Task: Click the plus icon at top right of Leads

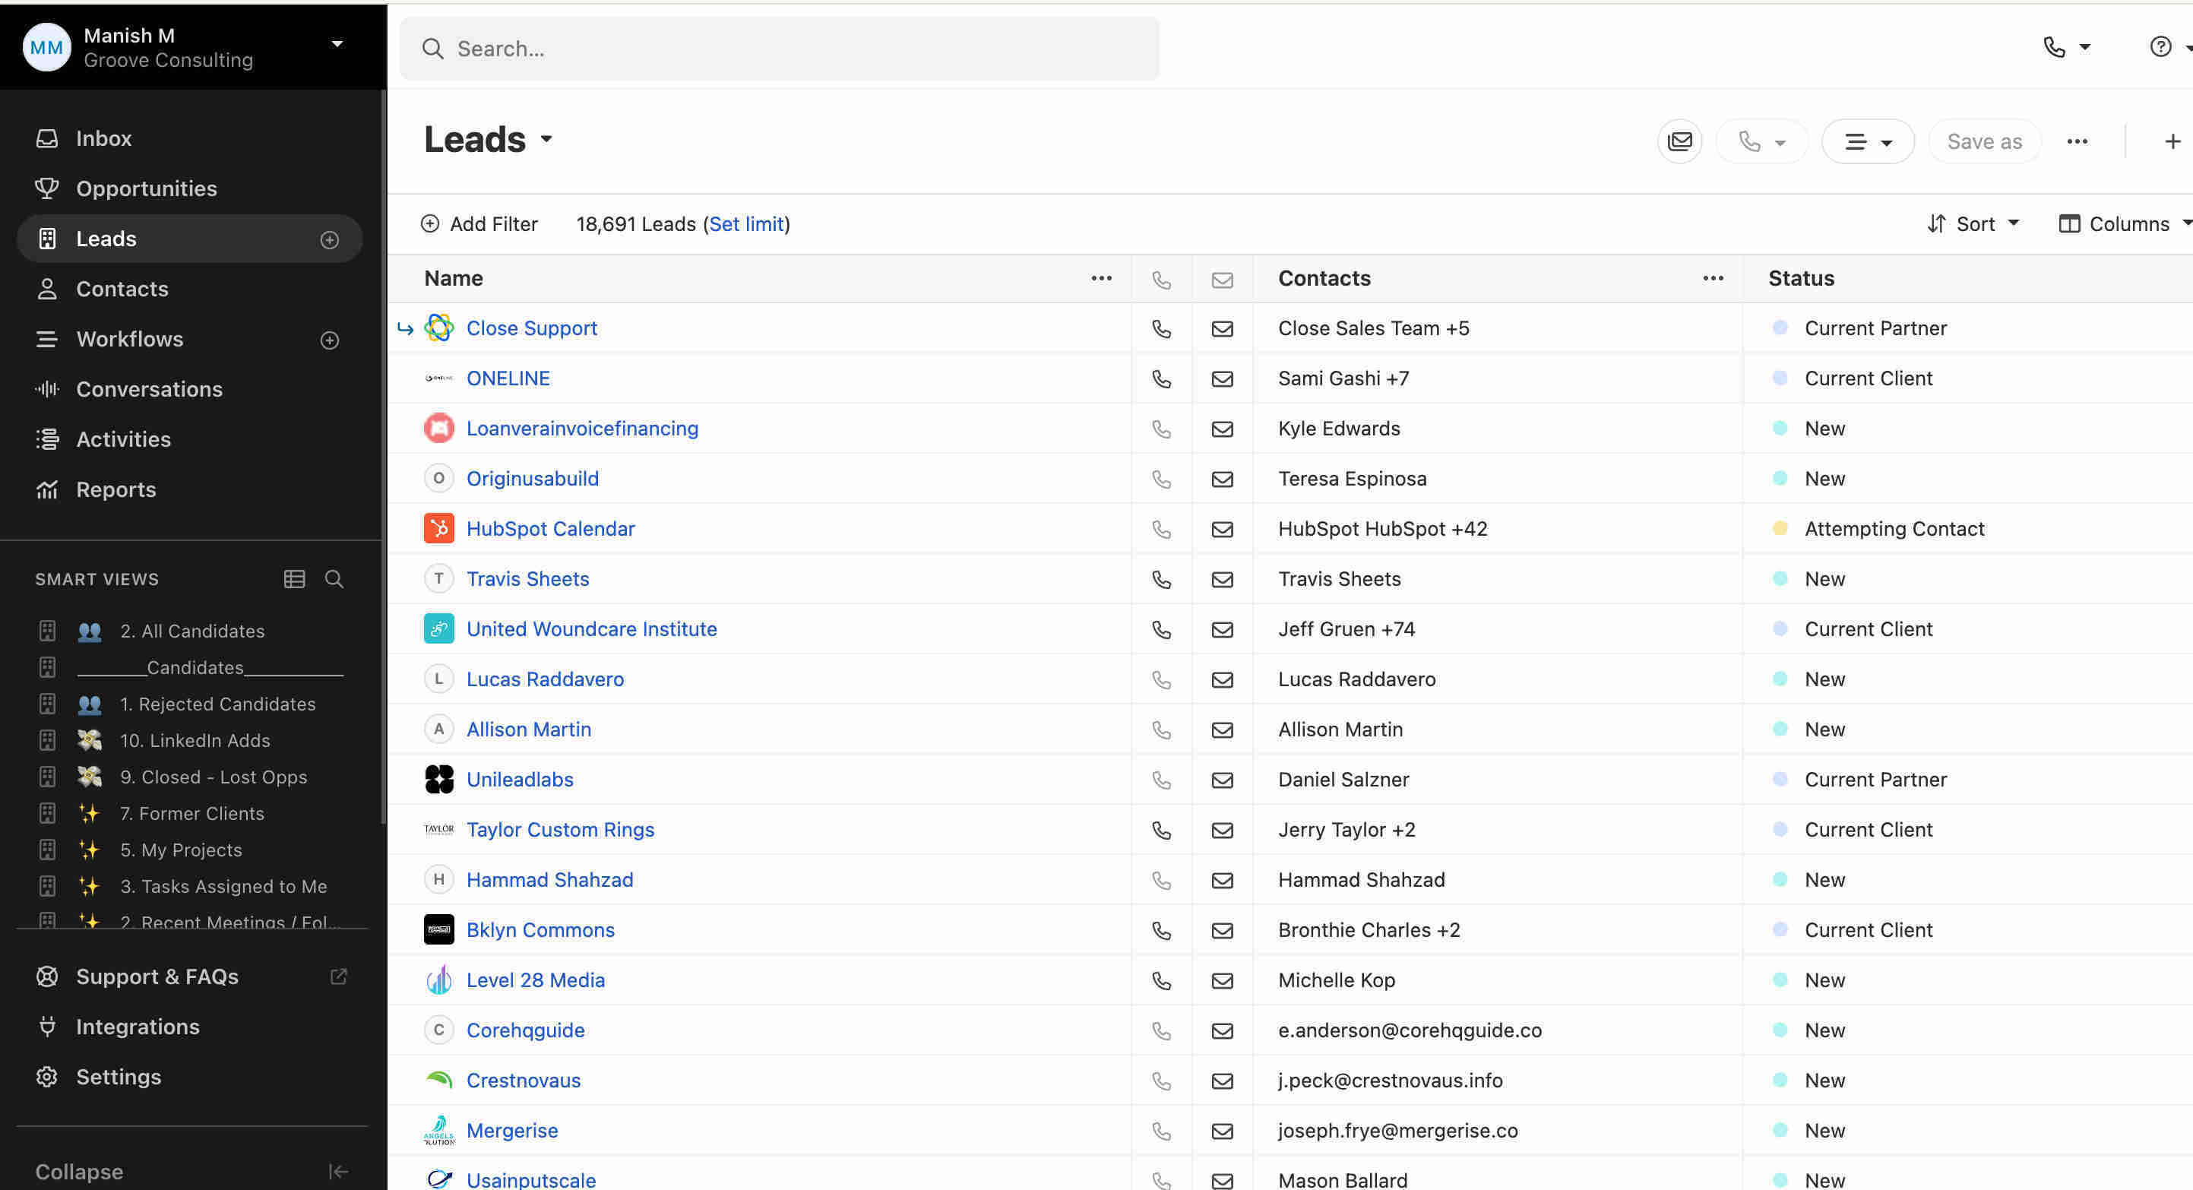Action: point(2172,141)
